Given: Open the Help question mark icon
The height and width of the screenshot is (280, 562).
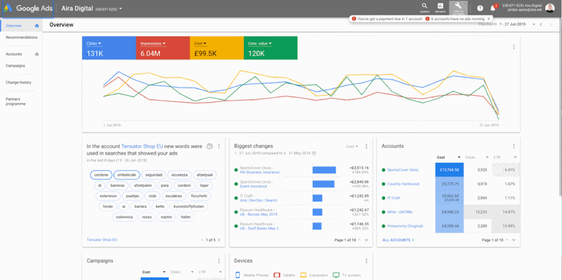Looking at the screenshot, I should 481,7.
